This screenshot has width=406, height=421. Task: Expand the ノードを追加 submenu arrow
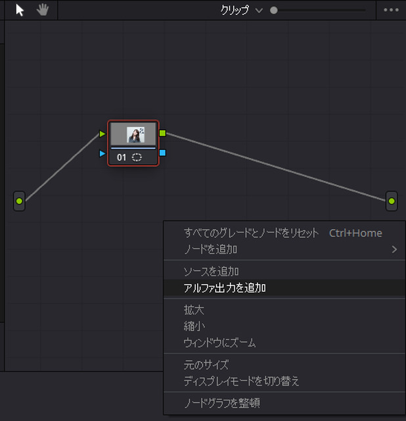(x=394, y=249)
